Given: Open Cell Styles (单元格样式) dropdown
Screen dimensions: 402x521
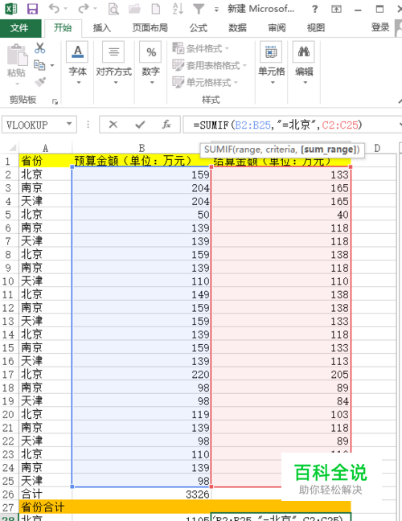Looking at the screenshot, I should coord(205,82).
